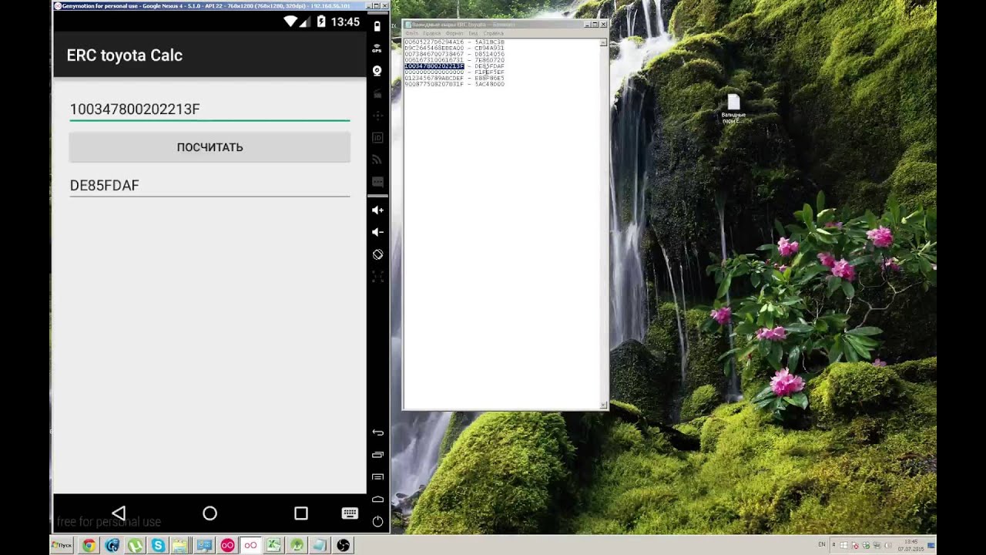Open Genymotion remote control (move arrows) widget
This screenshot has width=986, height=555.
(377, 116)
